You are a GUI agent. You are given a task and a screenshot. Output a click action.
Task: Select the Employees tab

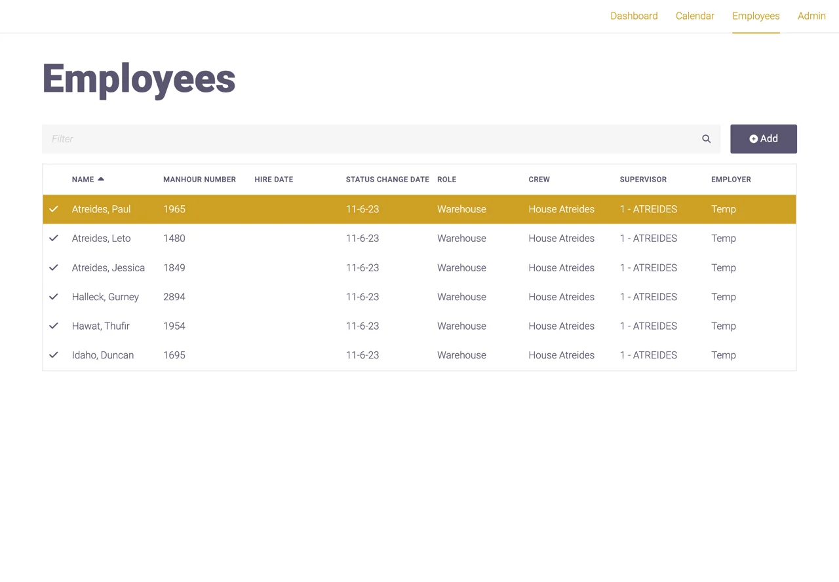(756, 16)
